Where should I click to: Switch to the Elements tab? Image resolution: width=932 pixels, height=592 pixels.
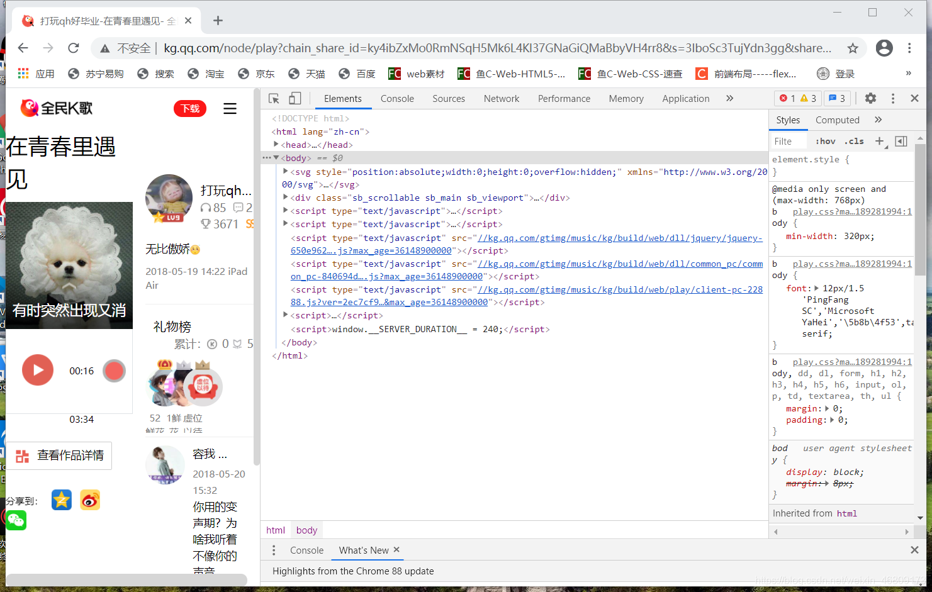(x=342, y=98)
